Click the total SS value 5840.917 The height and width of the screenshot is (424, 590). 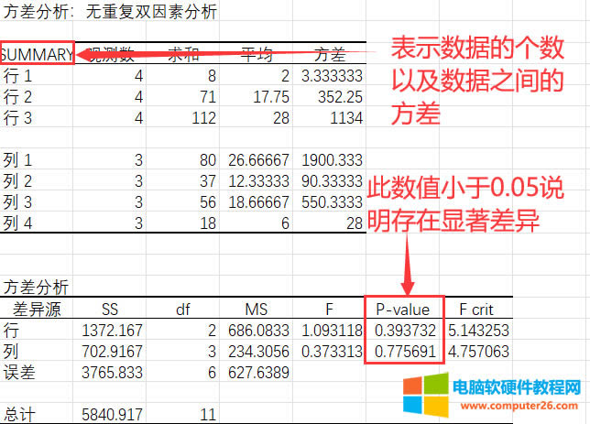(112, 415)
